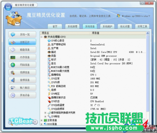Expand the 主板信息 node
Viewport: 157px width, 133px height.
pos(41,120)
